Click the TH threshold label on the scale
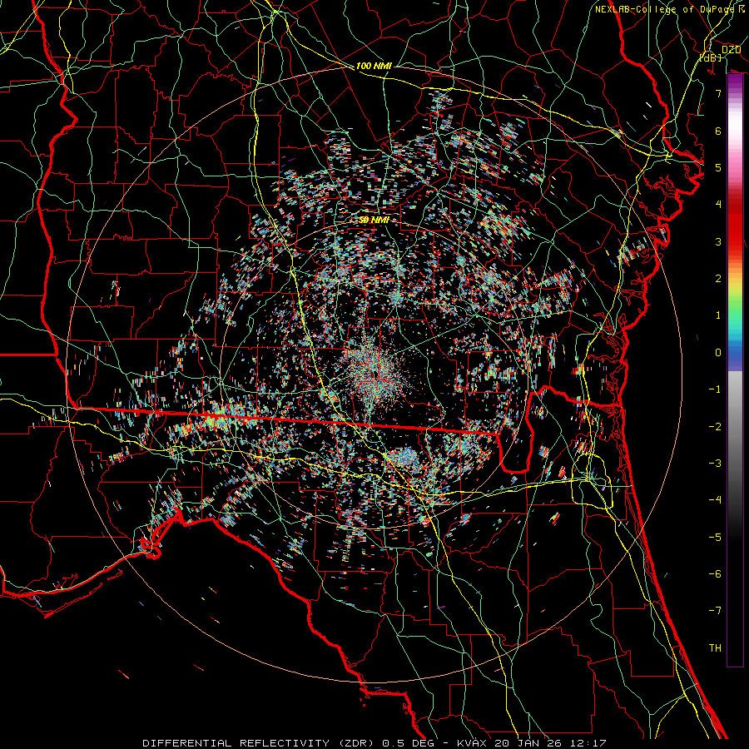This screenshot has width=749, height=749. point(715,648)
